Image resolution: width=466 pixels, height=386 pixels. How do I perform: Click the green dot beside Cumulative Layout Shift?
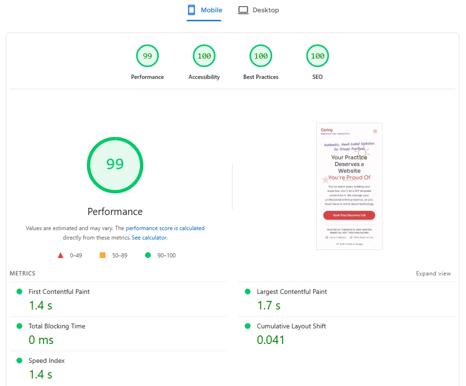pos(248,326)
